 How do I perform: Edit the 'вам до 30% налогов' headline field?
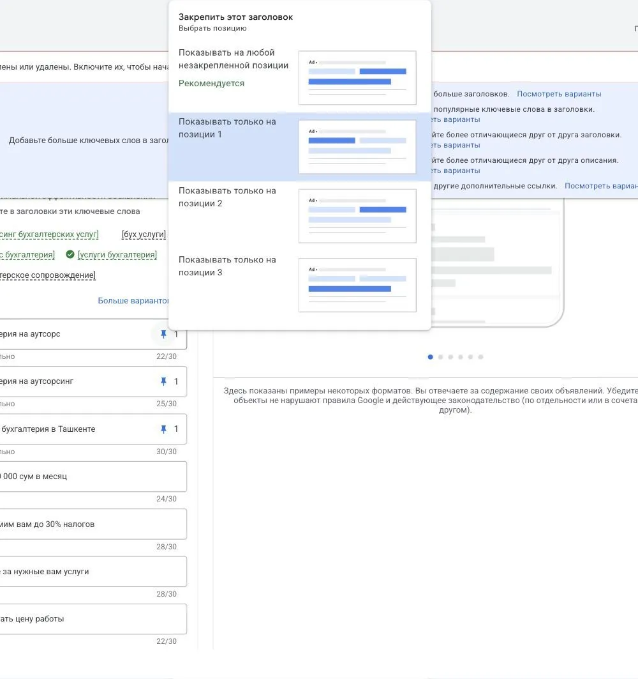[x=93, y=524]
